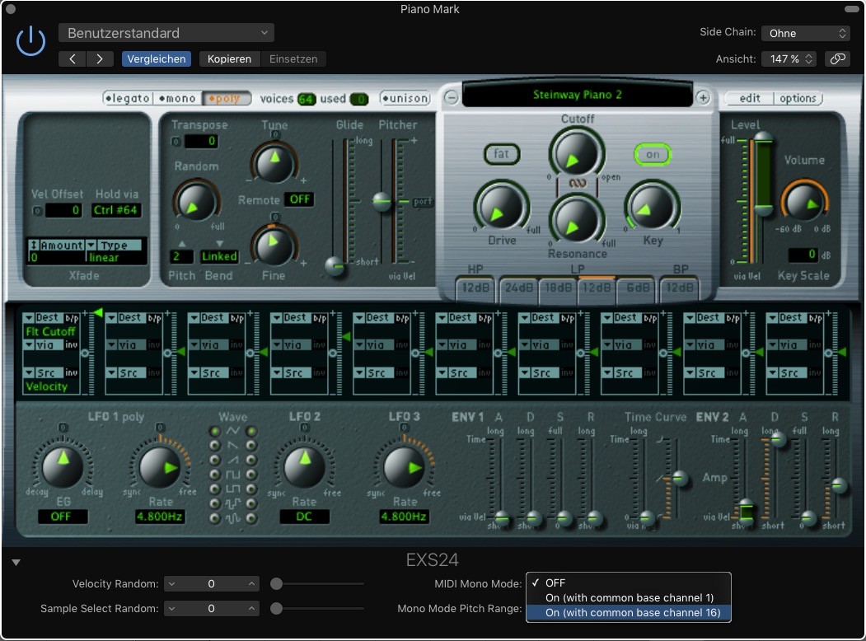Toggle the fat filter button
Viewport: 866px width, 641px height.
[x=502, y=154]
